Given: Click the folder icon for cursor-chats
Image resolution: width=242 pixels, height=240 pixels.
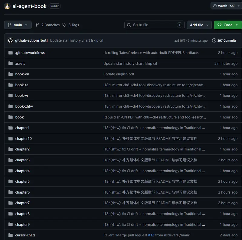Looking at the screenshot, I should click(11, 235).
